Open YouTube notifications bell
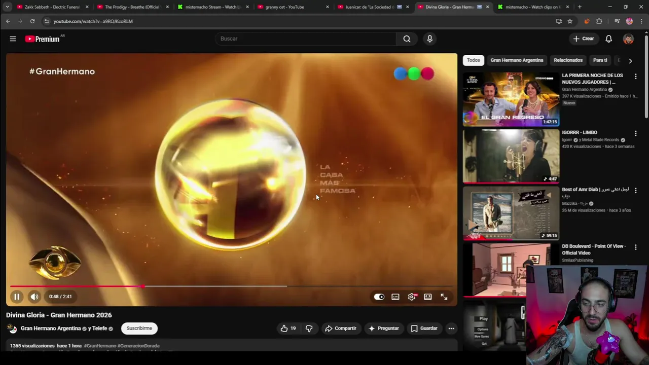 (608, 39)
